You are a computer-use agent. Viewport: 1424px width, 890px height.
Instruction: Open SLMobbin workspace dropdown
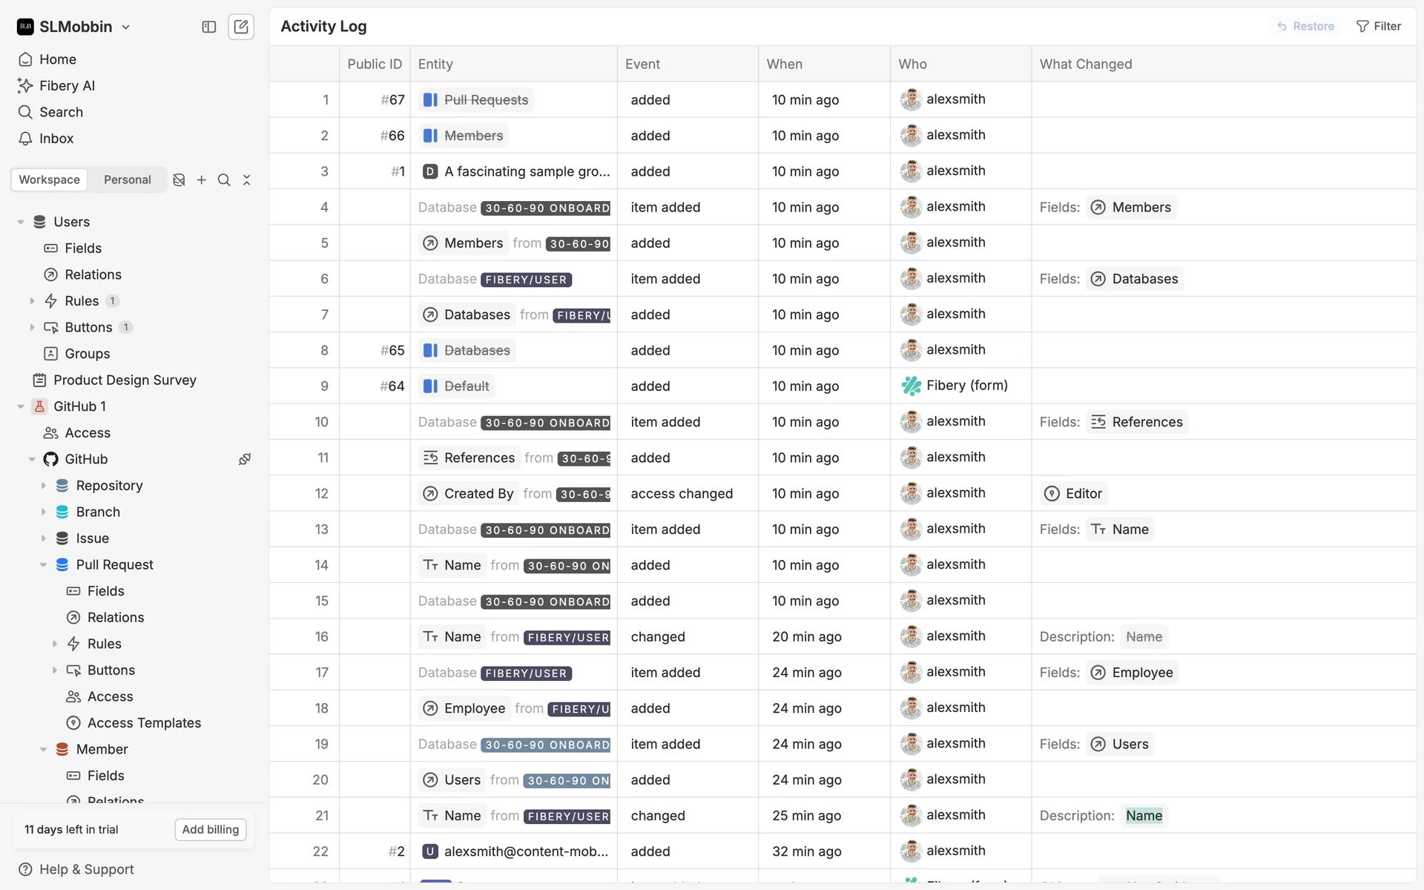coord(74,27)
